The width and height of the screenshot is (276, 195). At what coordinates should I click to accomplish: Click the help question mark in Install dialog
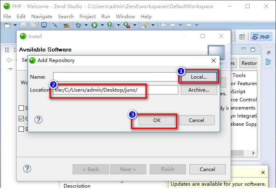(x=27, y=169)
